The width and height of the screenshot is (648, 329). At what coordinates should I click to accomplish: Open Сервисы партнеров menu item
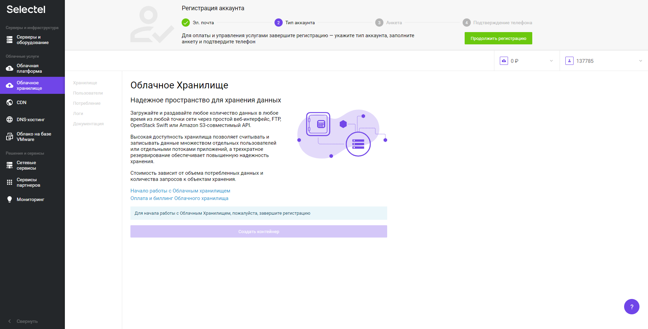tap(32, 182)
